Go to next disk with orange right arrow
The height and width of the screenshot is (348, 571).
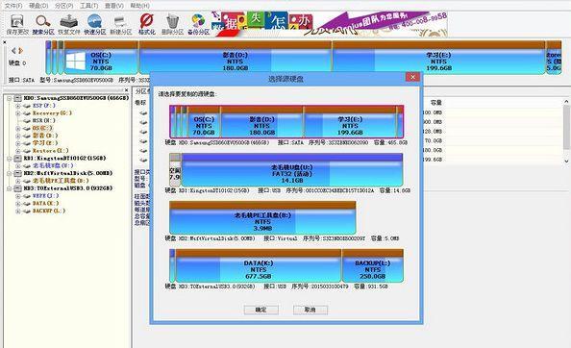pyautogui.click(x=21, y=51)
